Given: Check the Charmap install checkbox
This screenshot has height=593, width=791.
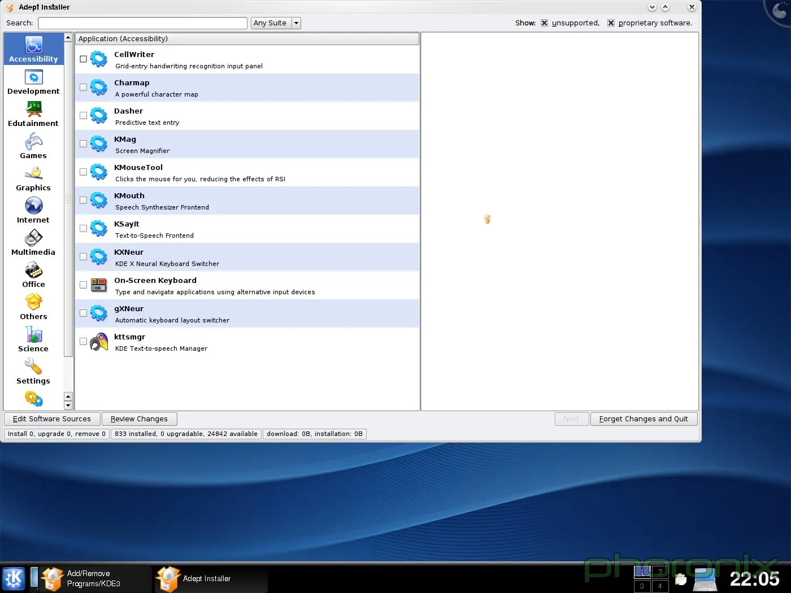Looking at the screenshot, I should [83, 87].
